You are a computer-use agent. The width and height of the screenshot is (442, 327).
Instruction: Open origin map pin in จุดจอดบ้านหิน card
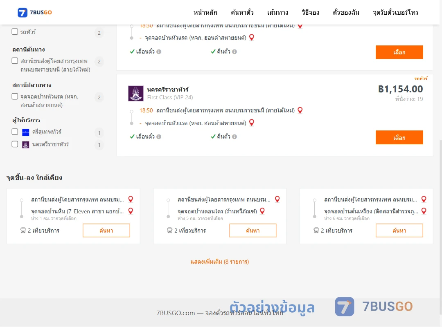(x=131, y=199)
